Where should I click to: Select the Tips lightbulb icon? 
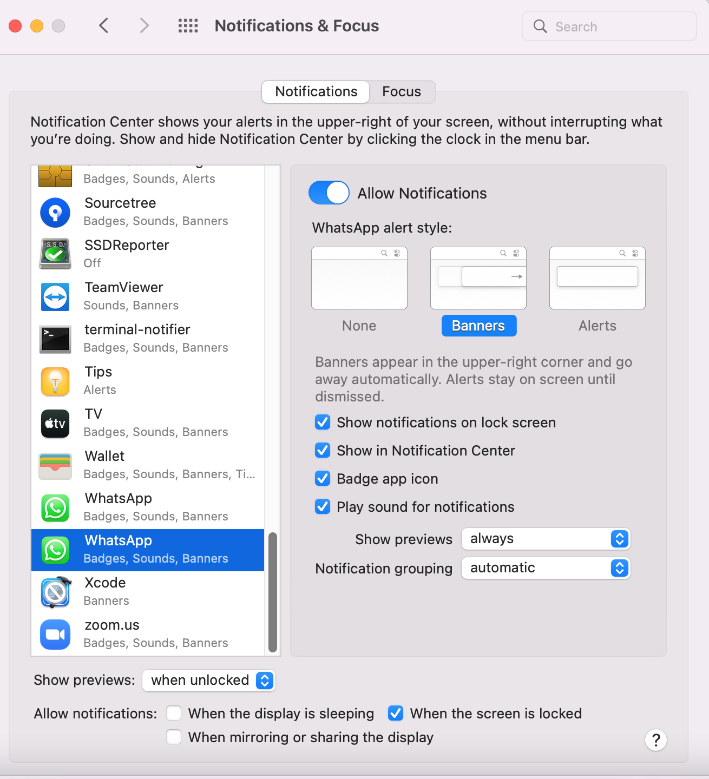[55, 381]
